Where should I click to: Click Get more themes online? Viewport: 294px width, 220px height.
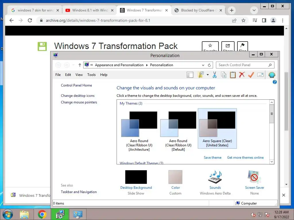(x=245, y=158)
